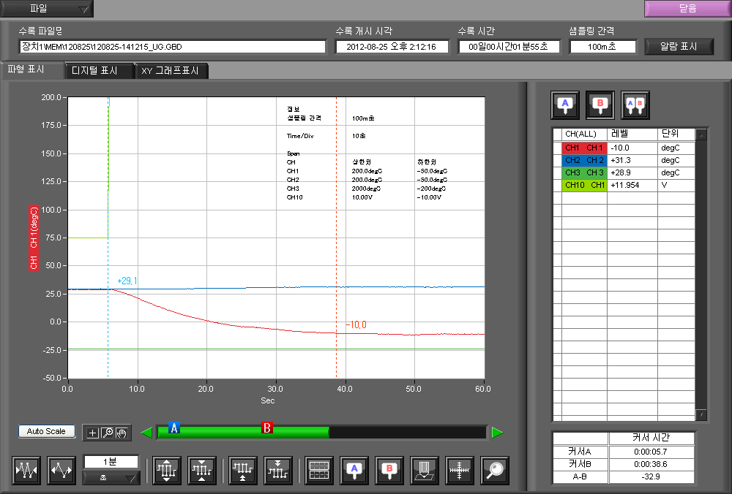
Task: Click the Auto Scale button
Action: (x=46, y=431)
